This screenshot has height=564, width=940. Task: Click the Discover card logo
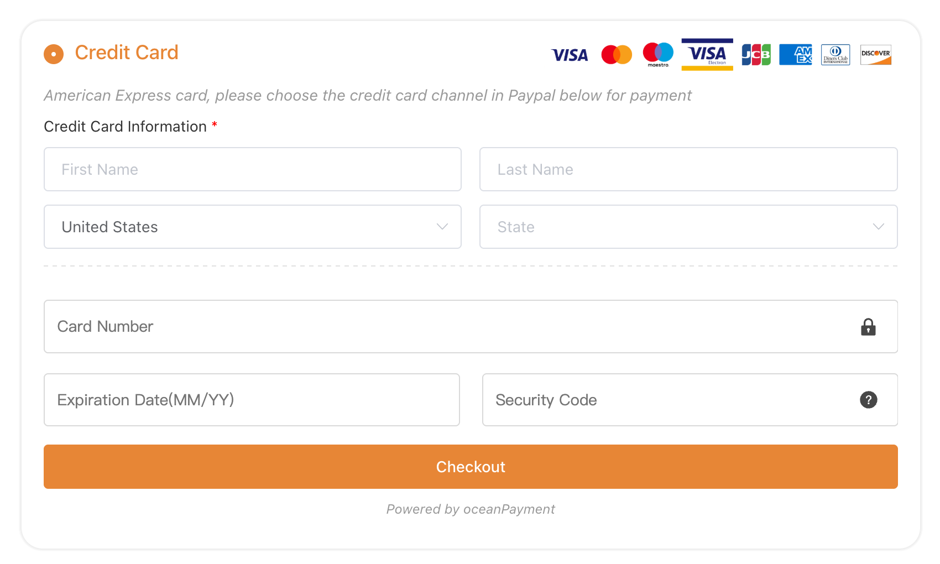coord(876,55)
